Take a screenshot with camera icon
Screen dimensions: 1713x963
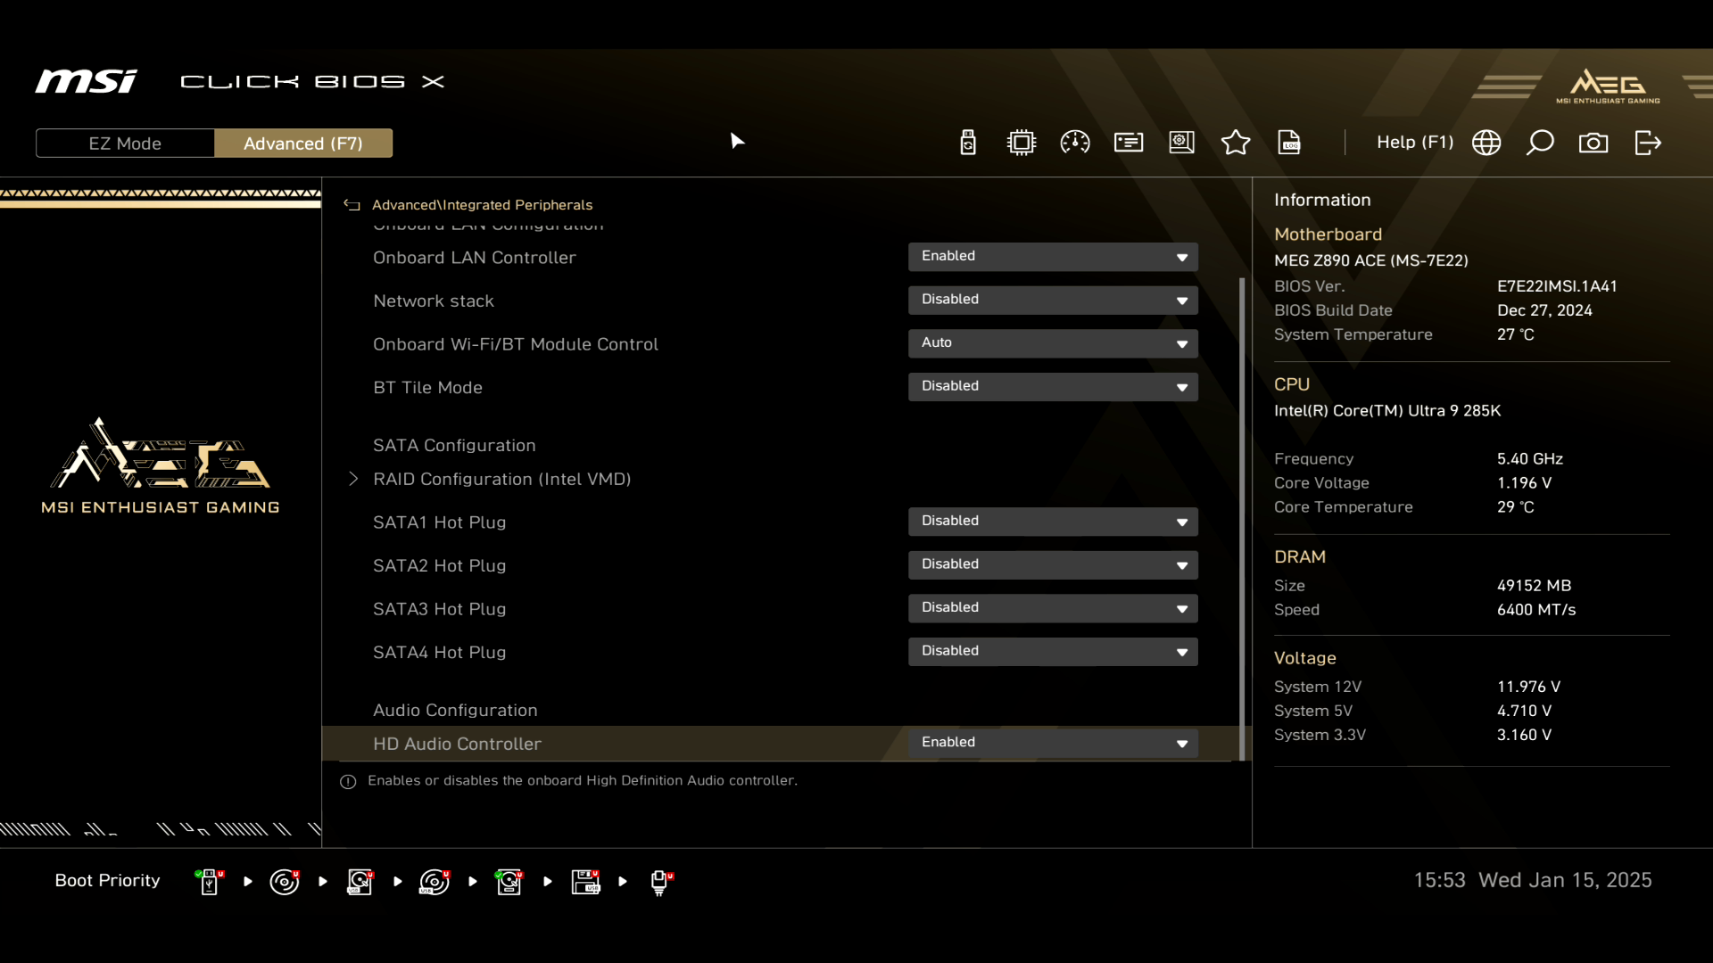coord(1593,143)
